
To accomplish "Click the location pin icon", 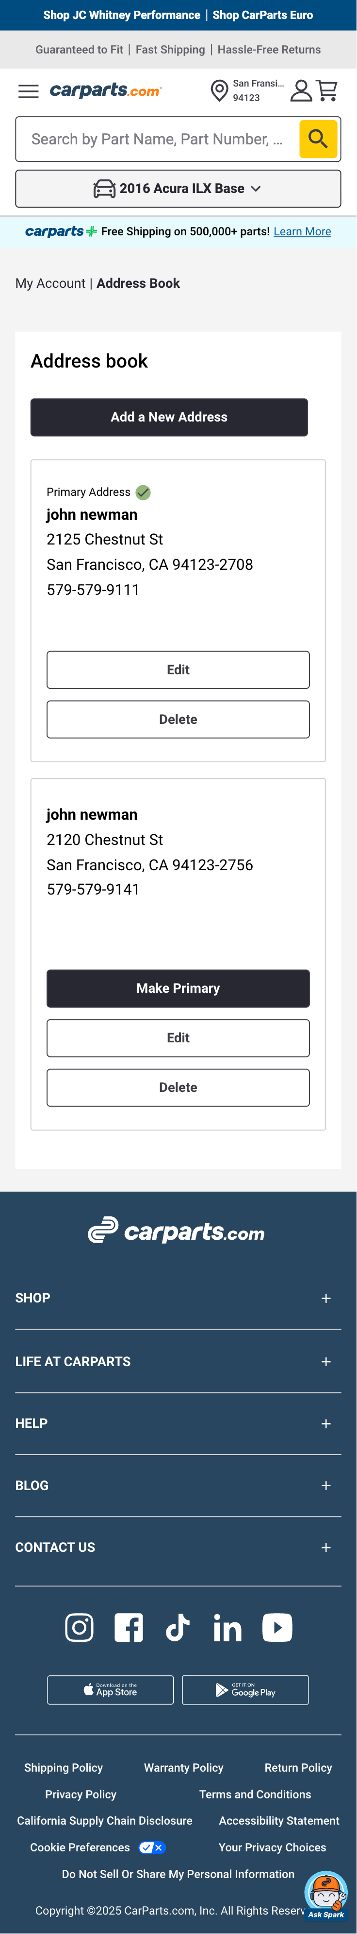I will point(219,91).
